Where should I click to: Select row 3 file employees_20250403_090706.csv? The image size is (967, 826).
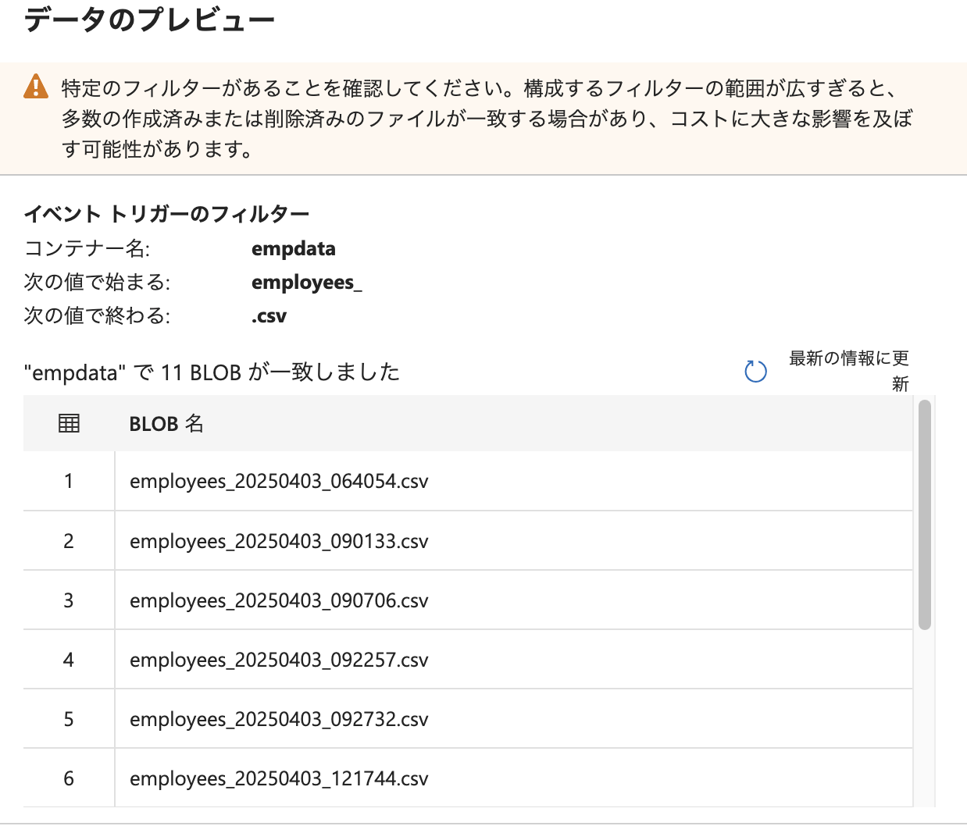click(x=279, y=600)
